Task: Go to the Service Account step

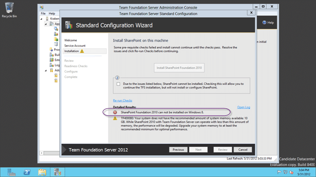Action: [x=75, y=46]
